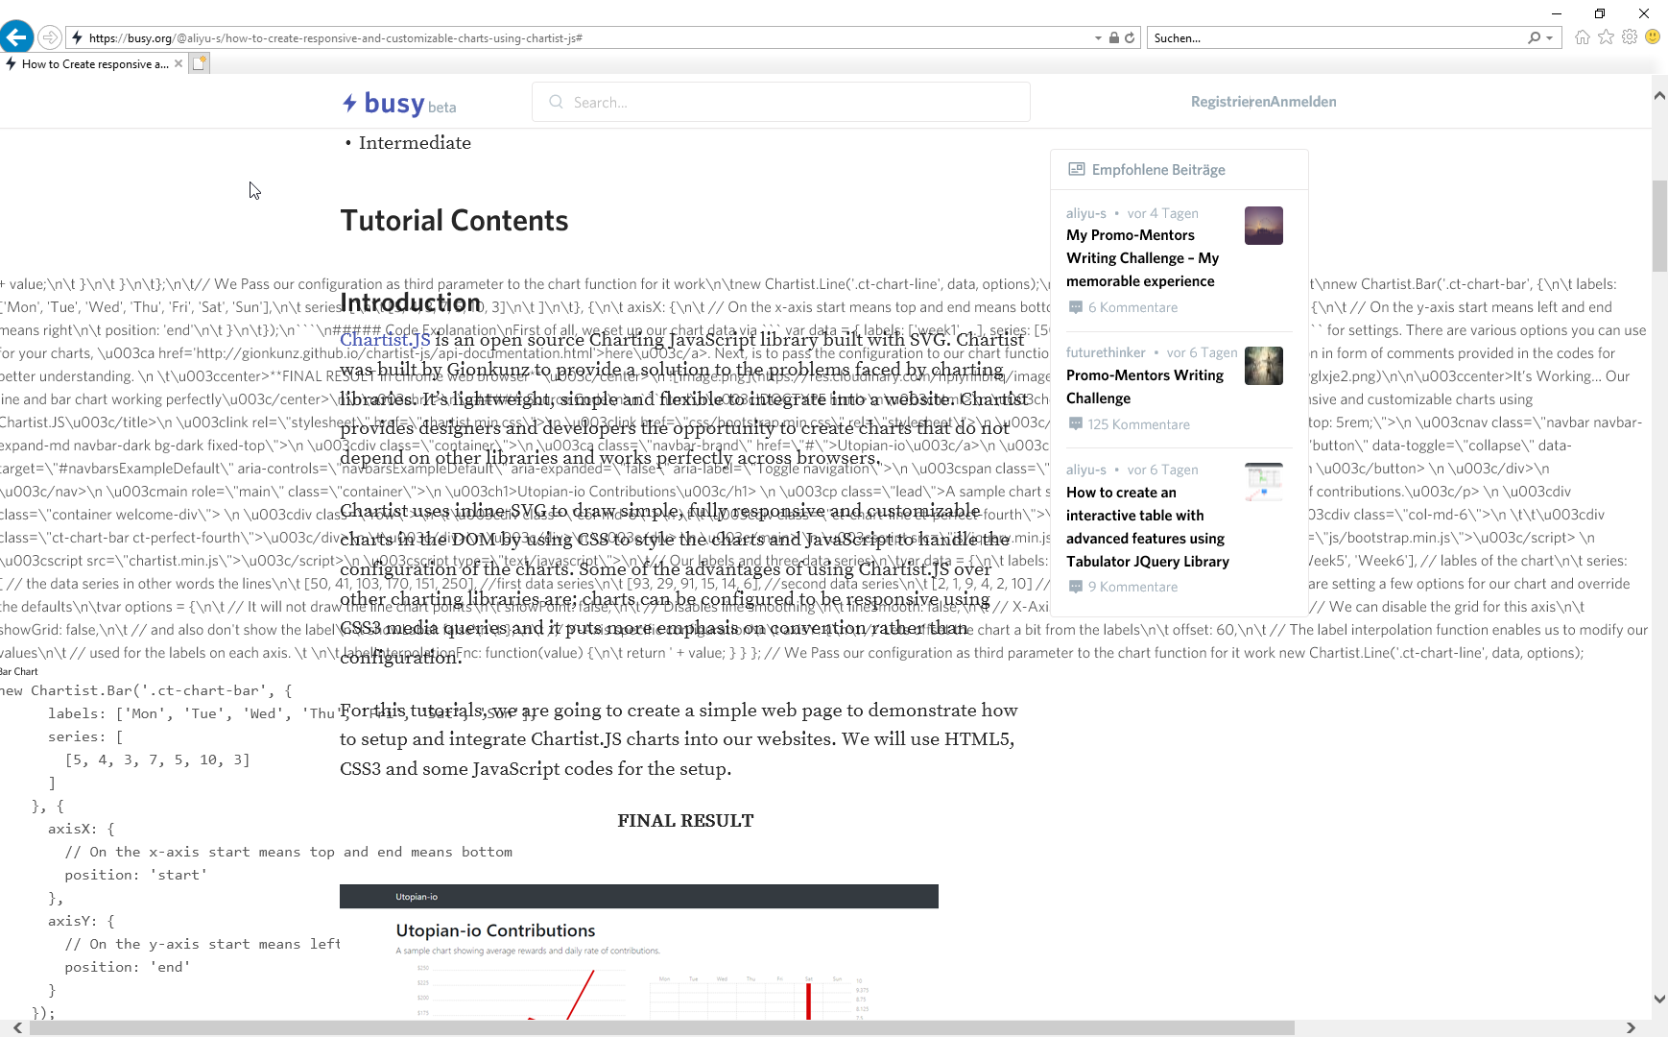Click the lock security icon in address bar
1668x1037 pixels.
point(1113,38)
